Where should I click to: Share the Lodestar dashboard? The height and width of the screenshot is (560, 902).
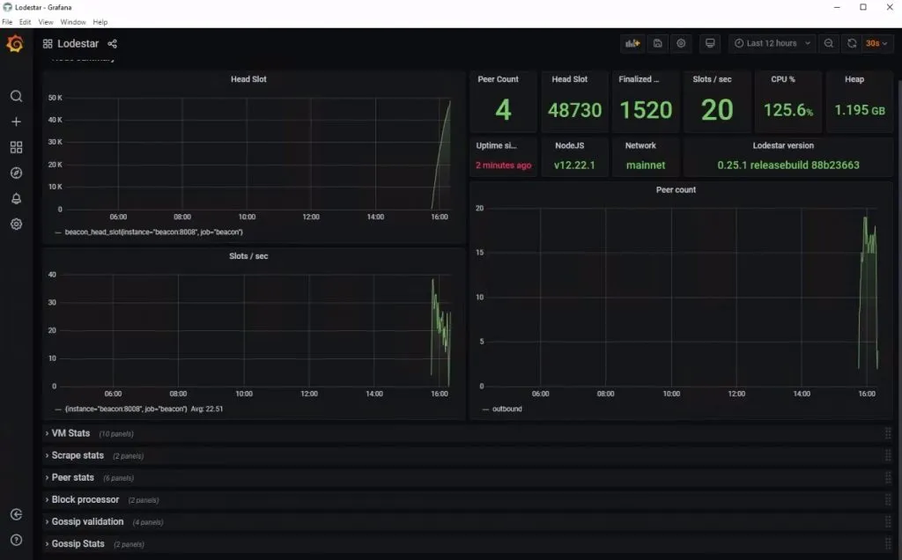point(112,44)
